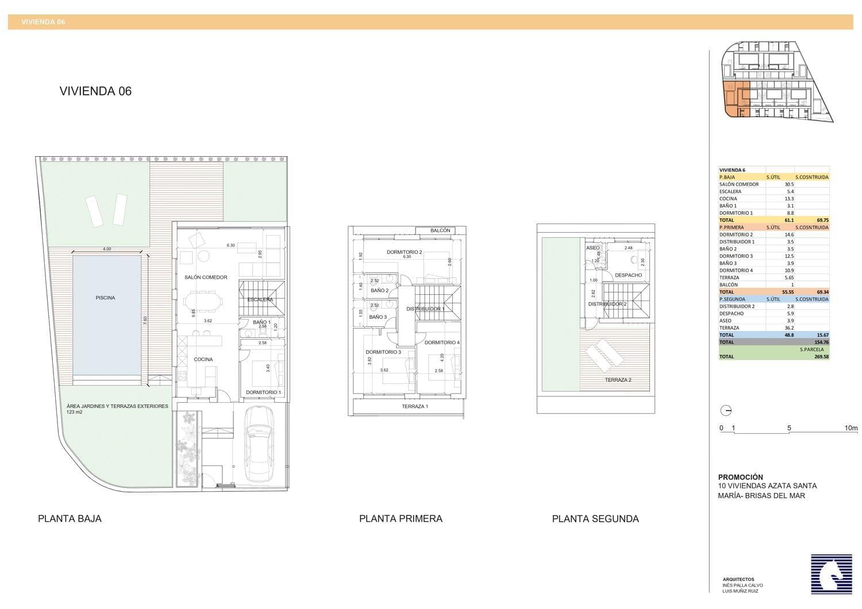The width and height of the screenshot is (862, 609).
Task: Click the 'PROMOCIÓN' heading
Action: tap(741, 477)
